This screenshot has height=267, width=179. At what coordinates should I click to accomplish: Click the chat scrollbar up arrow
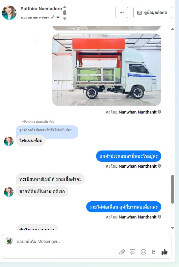(172, 29)
